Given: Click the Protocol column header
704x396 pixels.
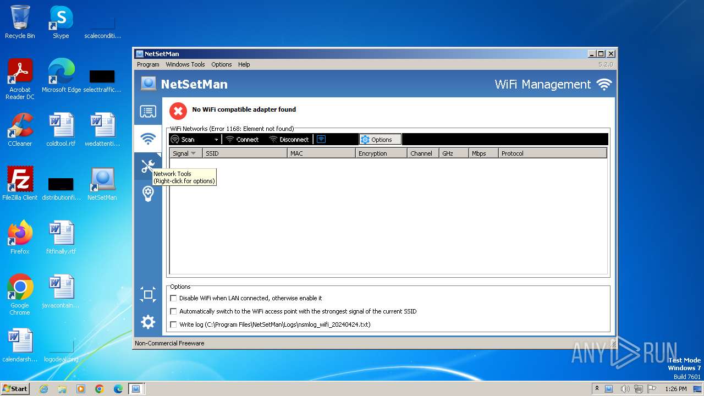Looking at the screenshot, I should 553,153.
